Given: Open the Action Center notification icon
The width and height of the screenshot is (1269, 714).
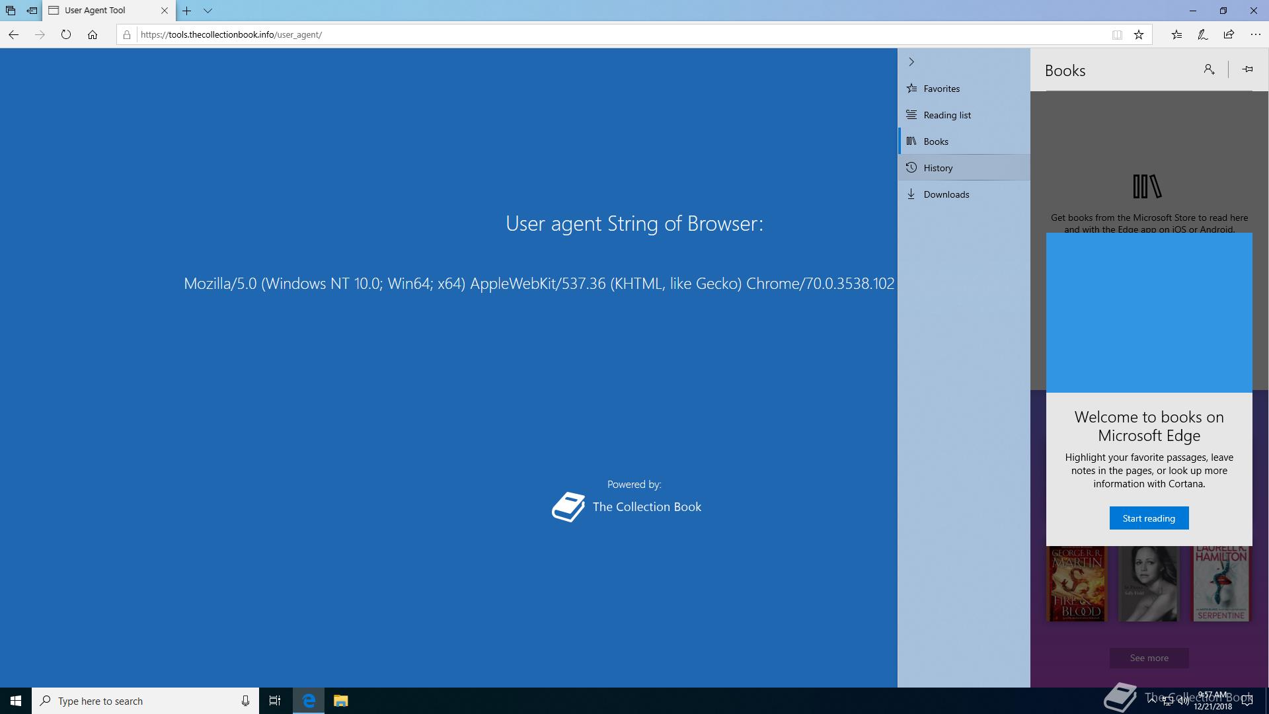Looking at the screenshot, I should pos(1247,701).
